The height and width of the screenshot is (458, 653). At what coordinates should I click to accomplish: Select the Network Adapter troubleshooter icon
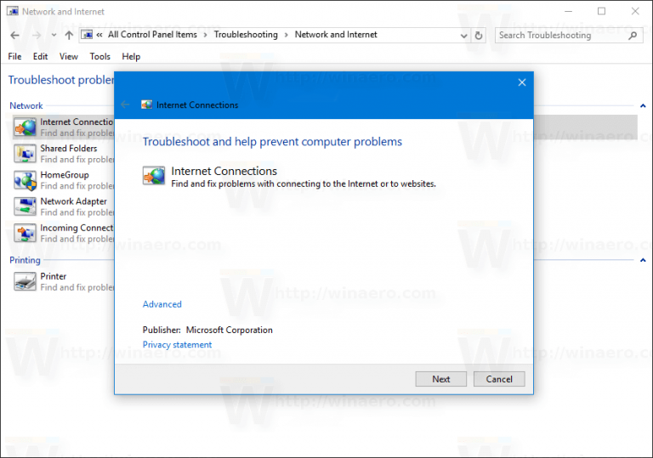[x=26, y=206]
